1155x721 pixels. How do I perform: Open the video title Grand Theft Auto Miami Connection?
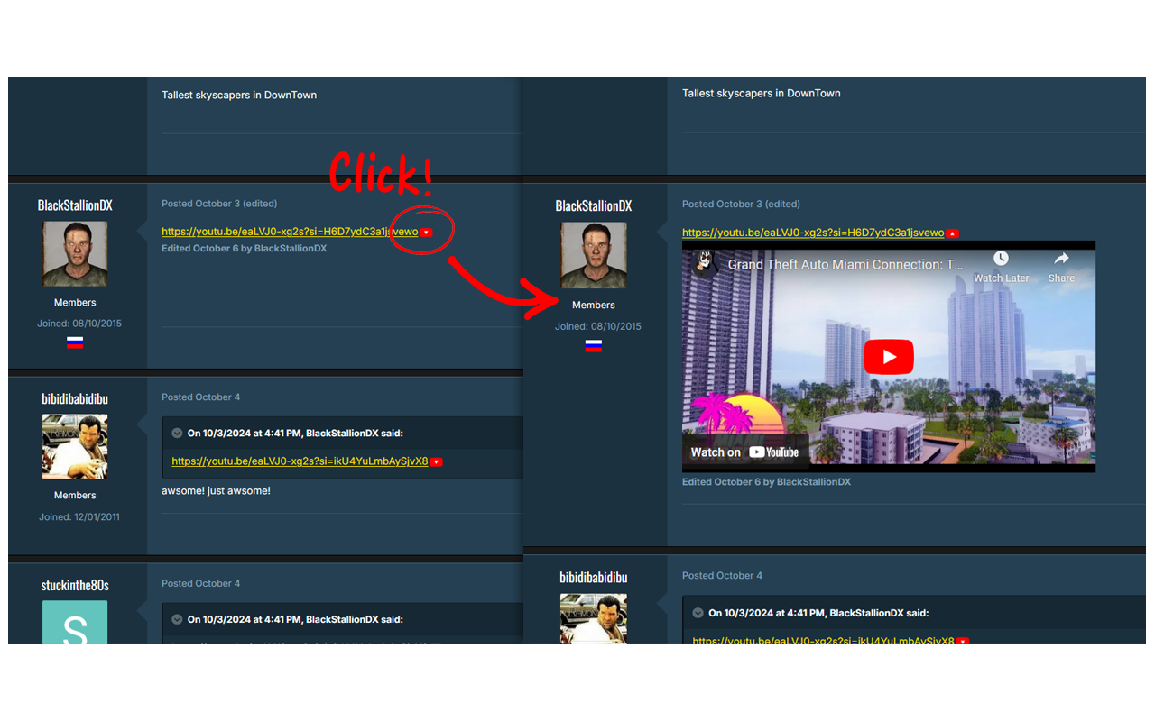(x=845, y=265)
